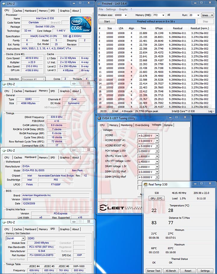Click Settings button in Real Temp

click(205, 271)
